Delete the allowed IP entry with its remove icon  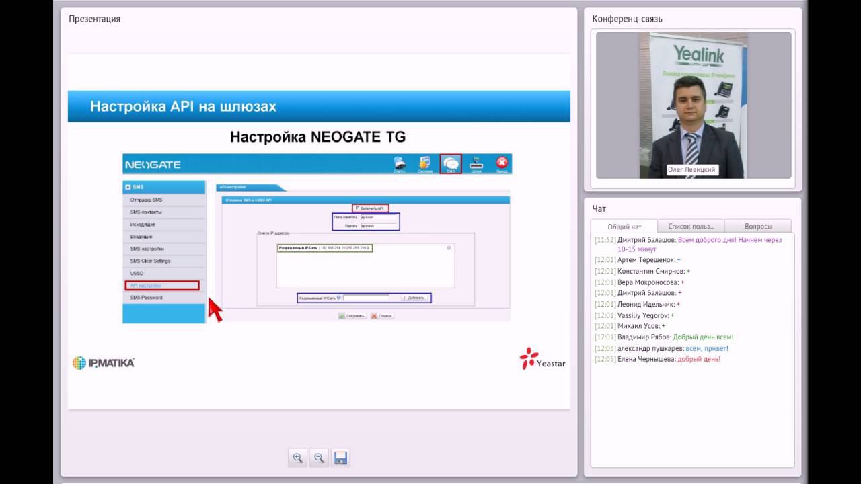pos(449,248)
